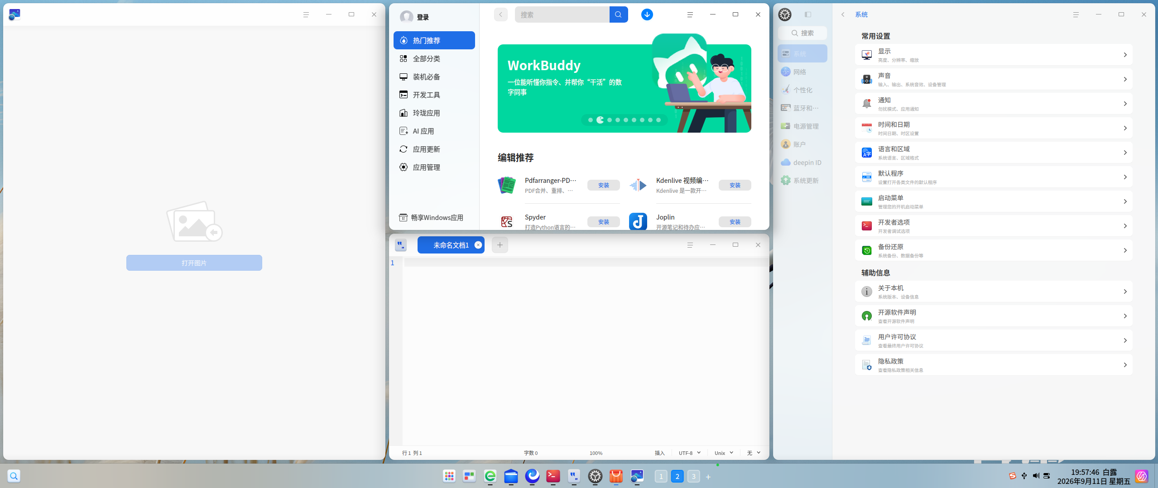Screen dimensions: 1158x488
Task: Click the app store search input field
Action: (x=562, y=14)
